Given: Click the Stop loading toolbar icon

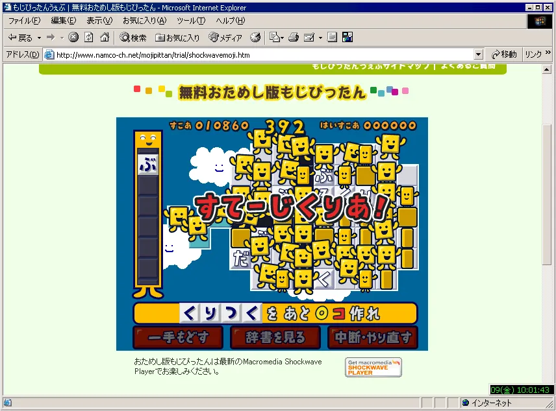Looking at the screenshot, I should click(73, 38).
